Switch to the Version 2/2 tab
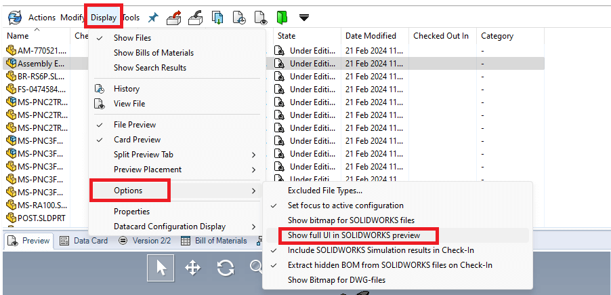This screenshot has width=611, height=295. (145, 241)
